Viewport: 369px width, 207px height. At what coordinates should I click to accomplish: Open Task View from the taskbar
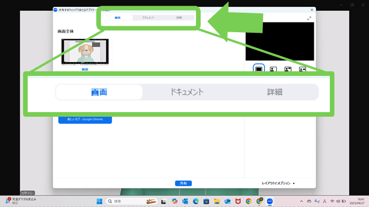(164, 201)
